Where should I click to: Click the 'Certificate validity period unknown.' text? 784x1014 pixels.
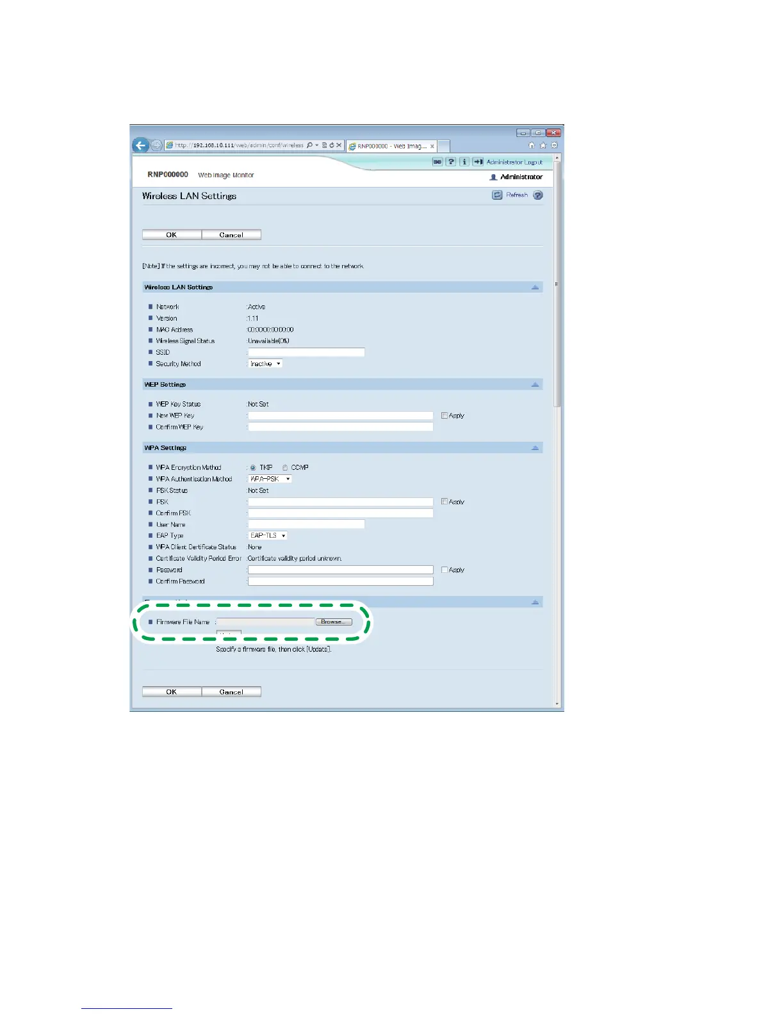(x=295, y=559)
